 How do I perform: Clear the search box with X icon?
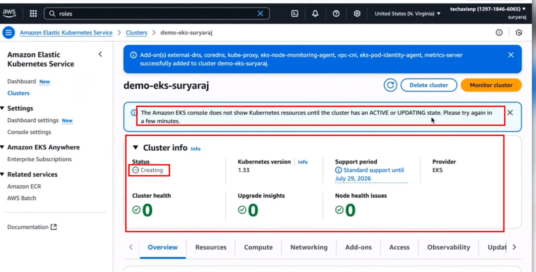[260, 14]
